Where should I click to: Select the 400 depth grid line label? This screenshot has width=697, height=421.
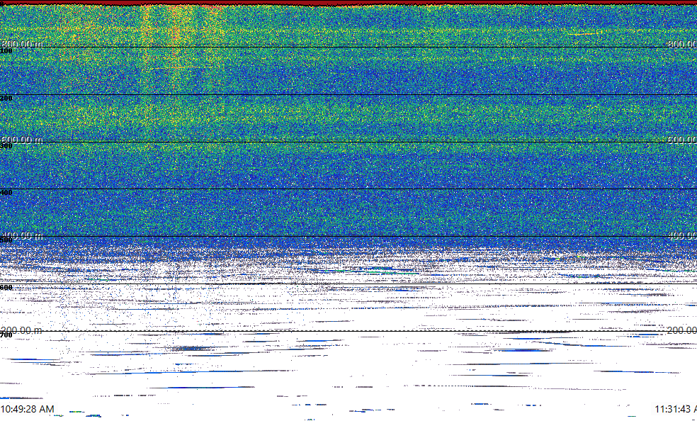pyautogui.click(x=6, y=193)
